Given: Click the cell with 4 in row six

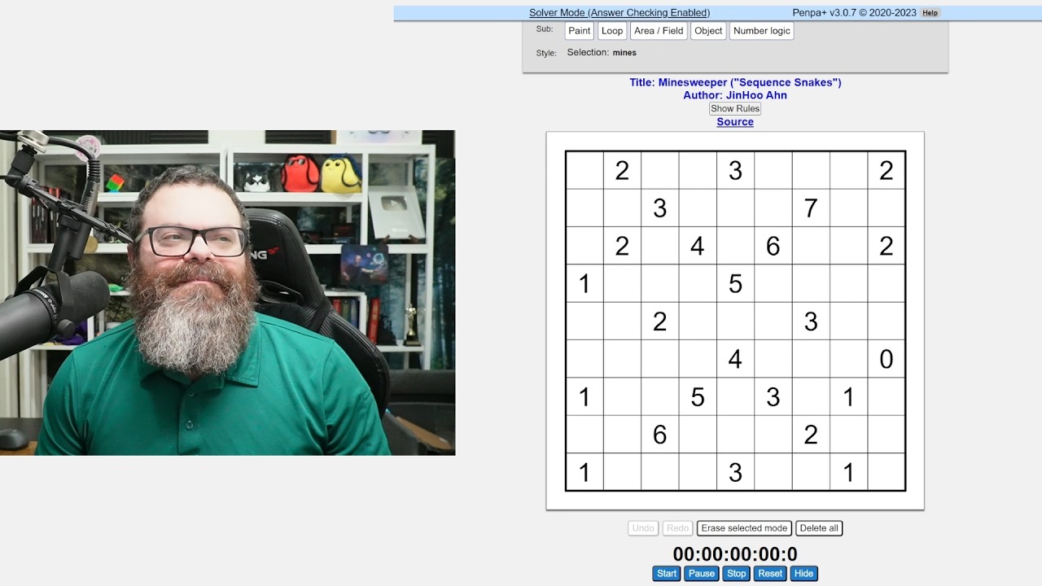Looking at the screenshot, I should pyautogui.click(x=735, y=359).
